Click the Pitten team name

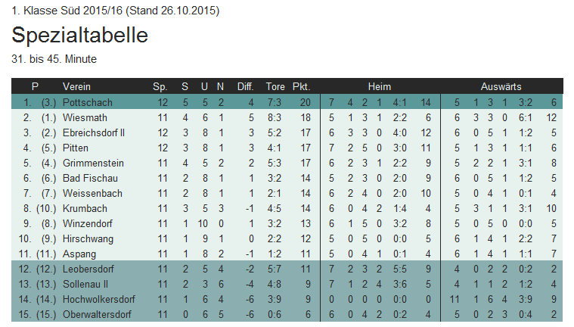75,148
